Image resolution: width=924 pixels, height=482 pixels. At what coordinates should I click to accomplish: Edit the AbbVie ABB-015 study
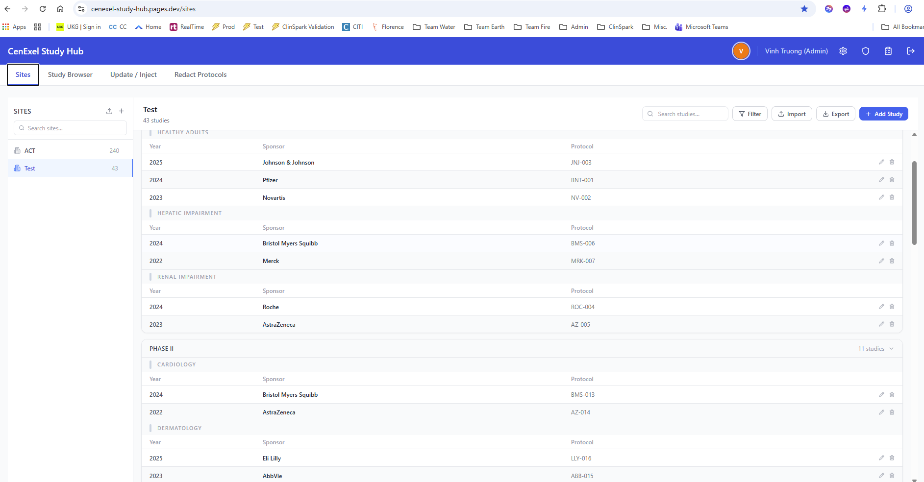[881, 476]
